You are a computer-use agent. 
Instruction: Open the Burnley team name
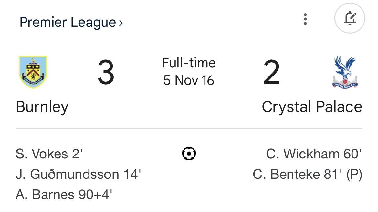click(x=42, y=107)
